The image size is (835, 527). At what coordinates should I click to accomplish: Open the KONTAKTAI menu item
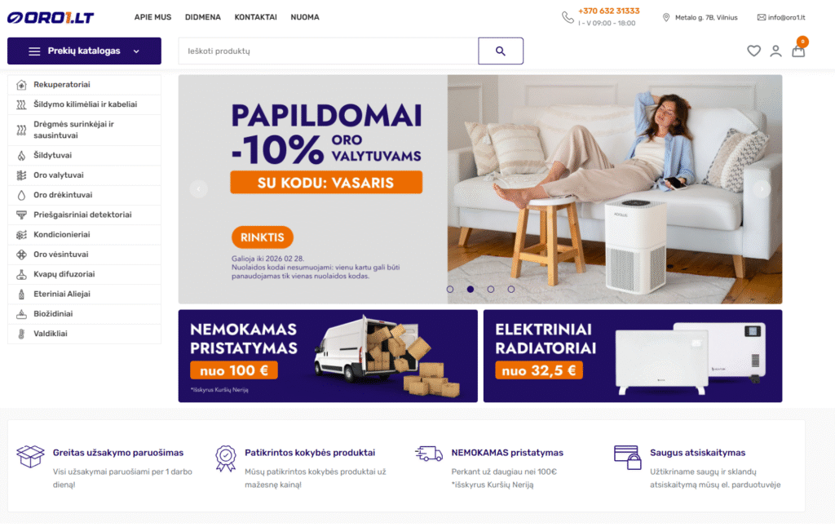pos(255,17)
